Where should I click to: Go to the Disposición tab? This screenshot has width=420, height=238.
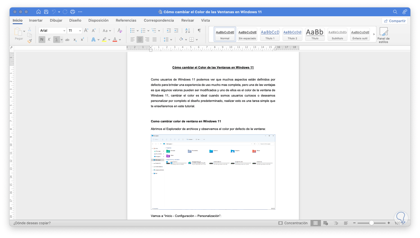click(98, 20)
